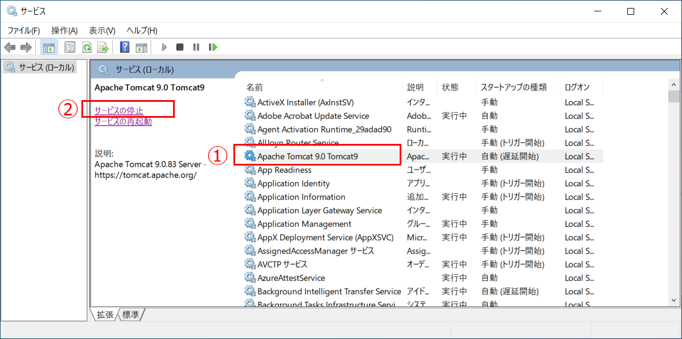Viewport: 682px width, 339px height.
Task: Click the Start Service play icon
Action: [164, 47]
